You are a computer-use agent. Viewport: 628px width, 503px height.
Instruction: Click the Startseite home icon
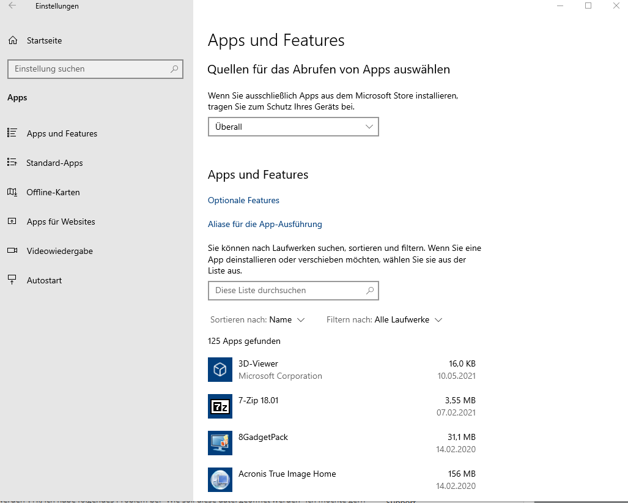point(13,40)
